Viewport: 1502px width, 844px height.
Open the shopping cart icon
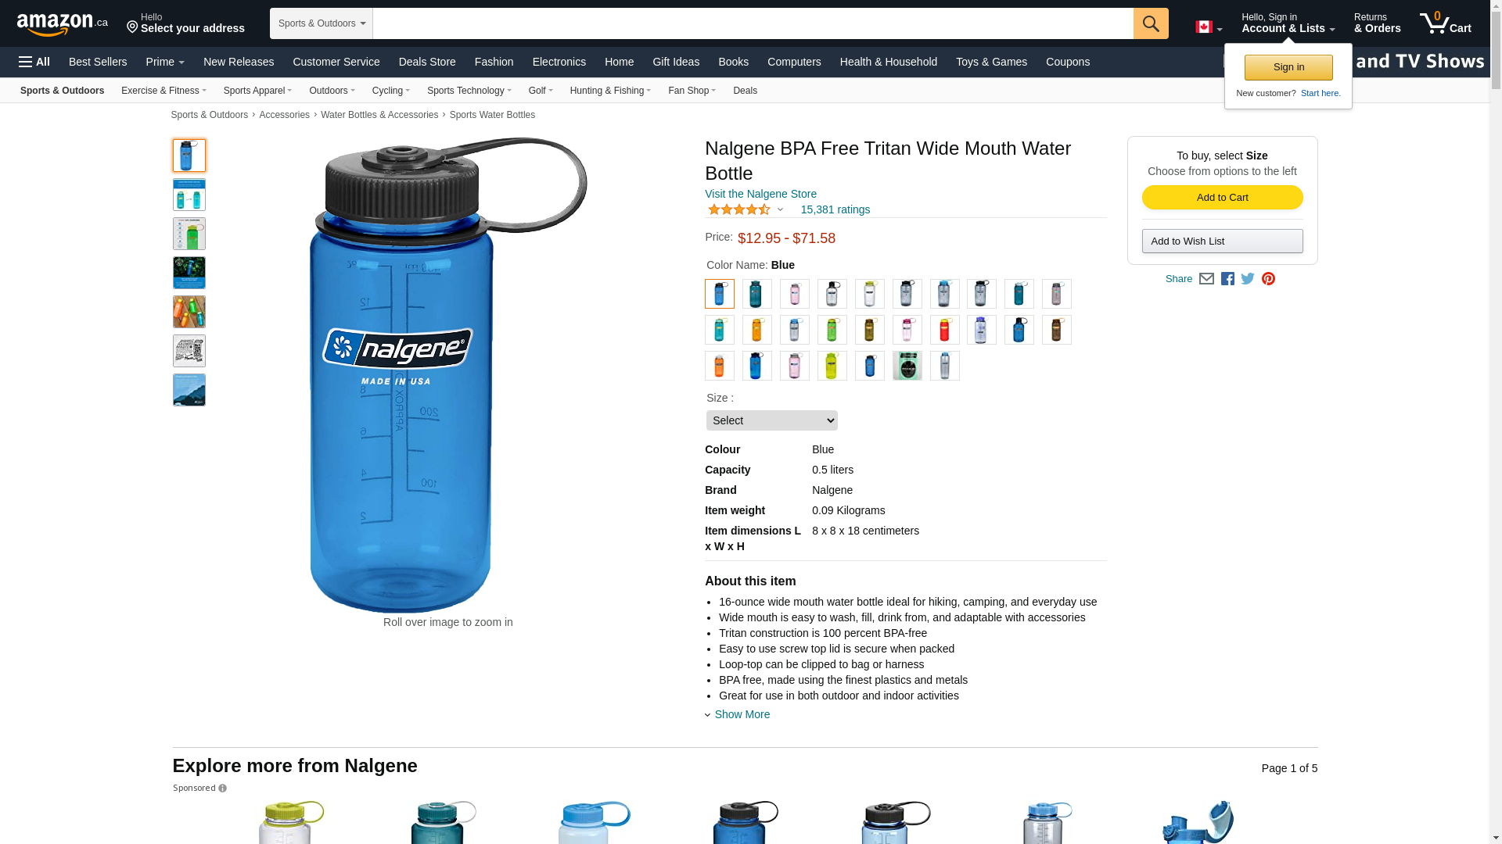point(1446,23)
